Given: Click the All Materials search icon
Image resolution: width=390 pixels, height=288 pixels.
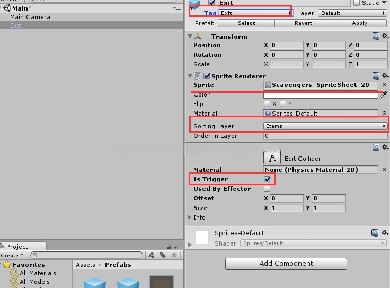Looking at the screenshot, I should click(x=14, y=273).
